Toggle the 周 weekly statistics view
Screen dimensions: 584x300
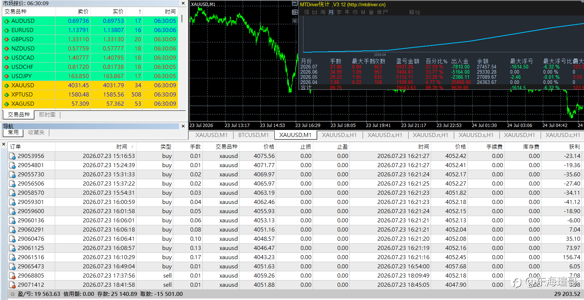coord(323,12)
